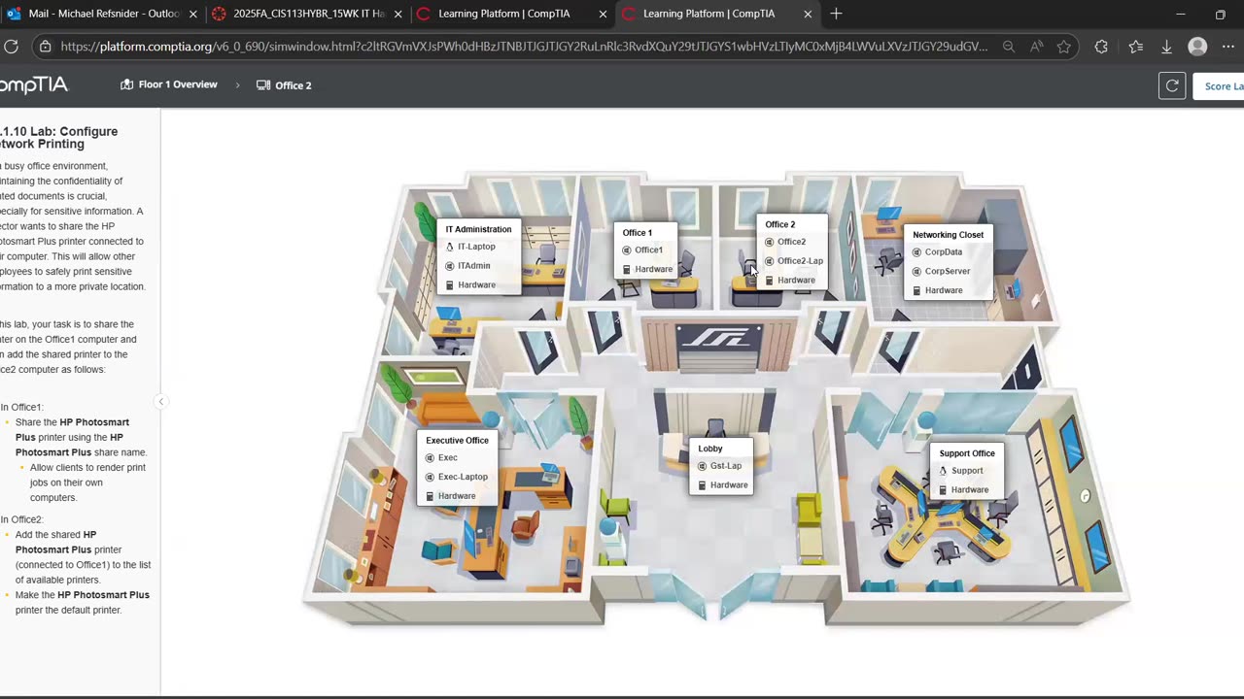Click the Support device icon

943,471
